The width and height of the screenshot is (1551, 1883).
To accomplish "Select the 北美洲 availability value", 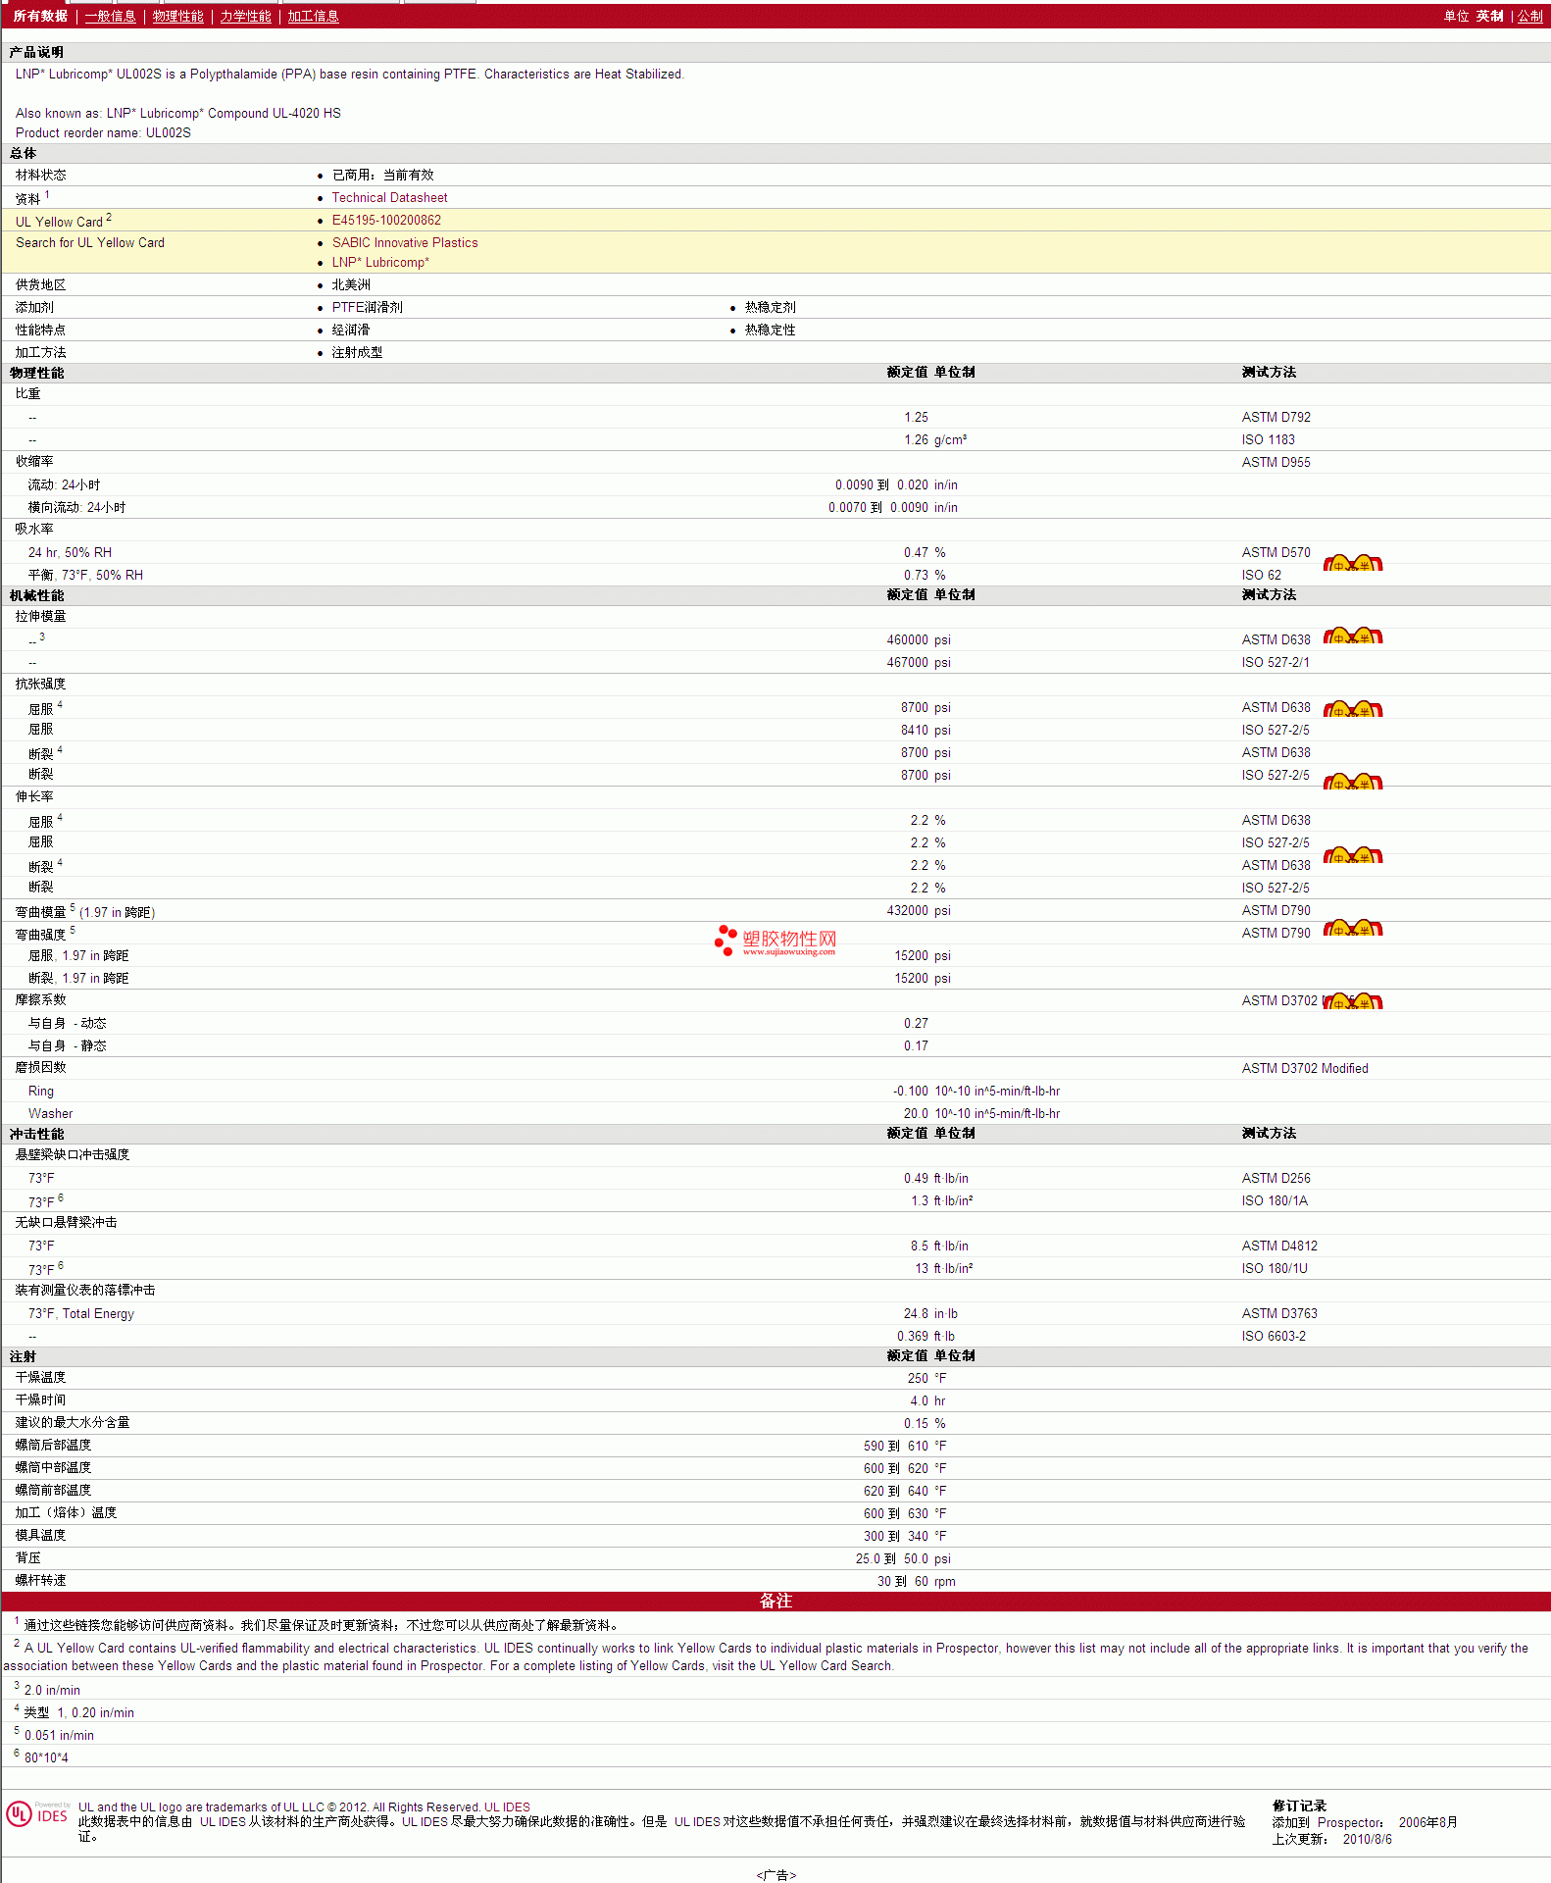I will [351, 284].
